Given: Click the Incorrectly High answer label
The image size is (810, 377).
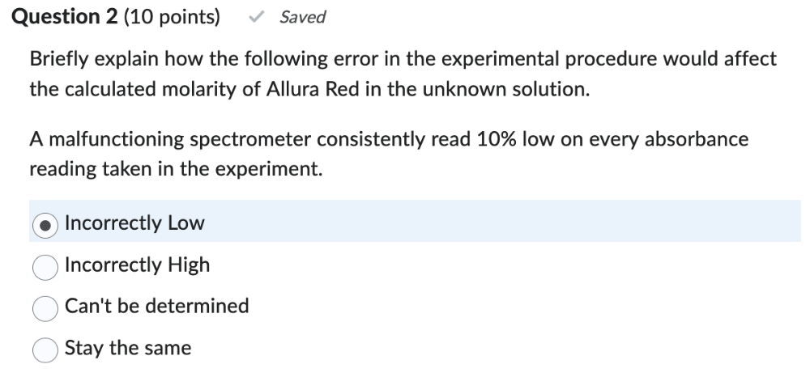Looking at the screenshot, I should pos(137,265).
